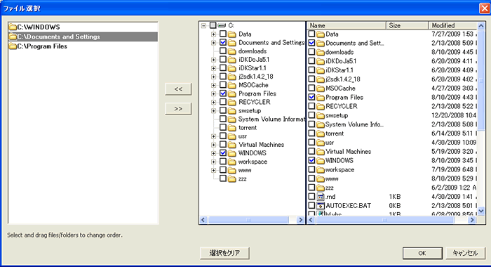Image resolution: width=491 pixels, height=267 pixels.
Task: Expand the Virtual Machines tree node
Action: [213, 145]
